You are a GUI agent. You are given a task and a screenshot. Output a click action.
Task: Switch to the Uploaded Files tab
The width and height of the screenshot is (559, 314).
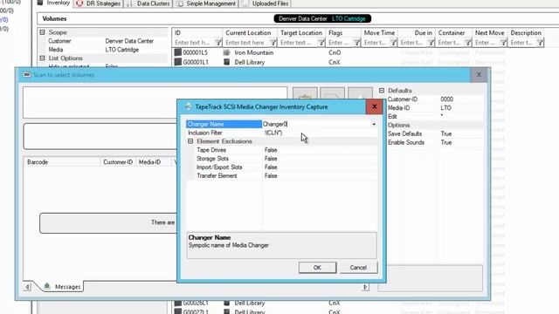(266, 3)
